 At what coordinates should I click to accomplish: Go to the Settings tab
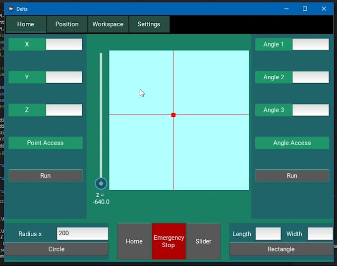[x=149, y=24]
